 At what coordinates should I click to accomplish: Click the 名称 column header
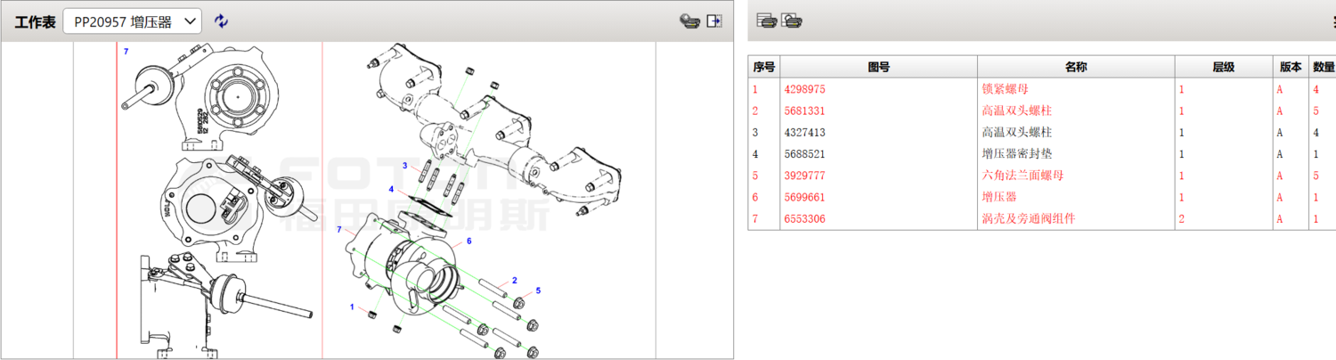click(1075, 67)
